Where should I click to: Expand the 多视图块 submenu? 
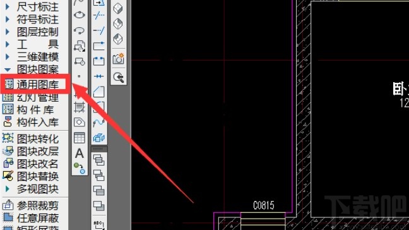coord(8,189)
